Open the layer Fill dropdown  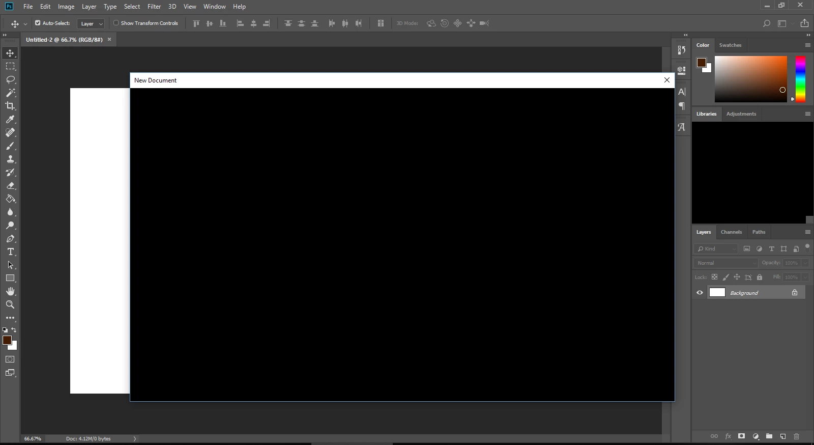pyautogui.click(x=805, y=277)
